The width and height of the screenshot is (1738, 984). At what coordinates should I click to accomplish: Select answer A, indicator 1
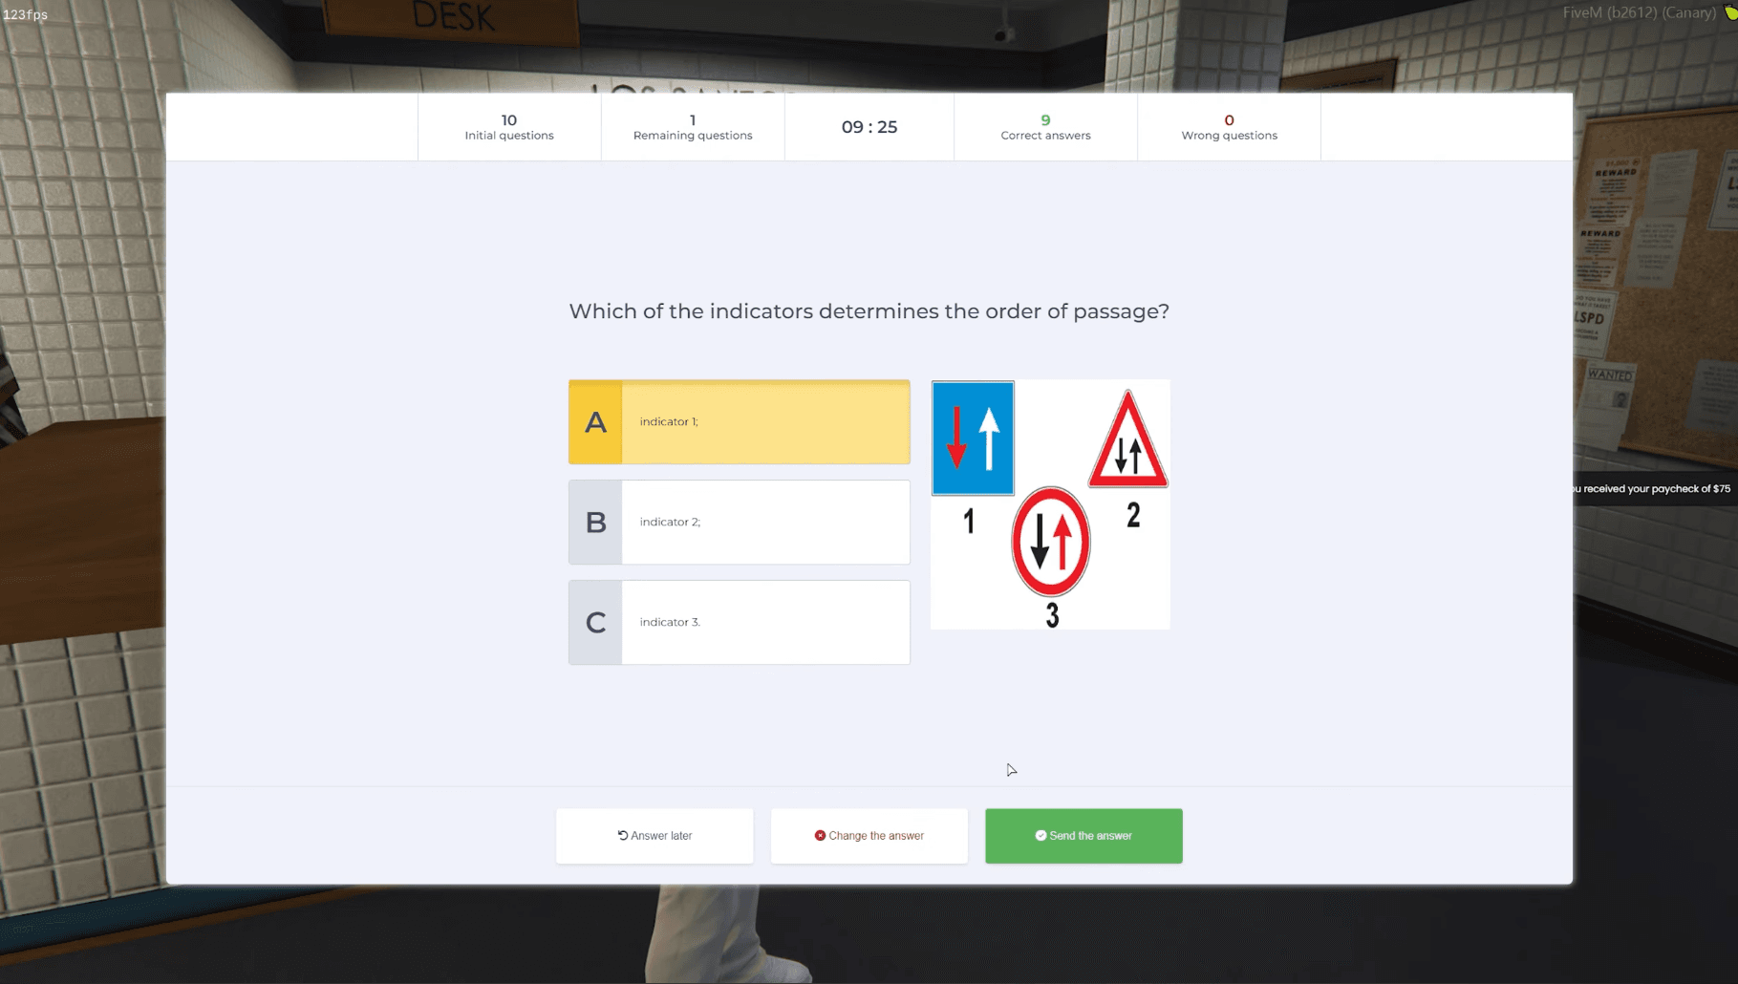[739, 422]
